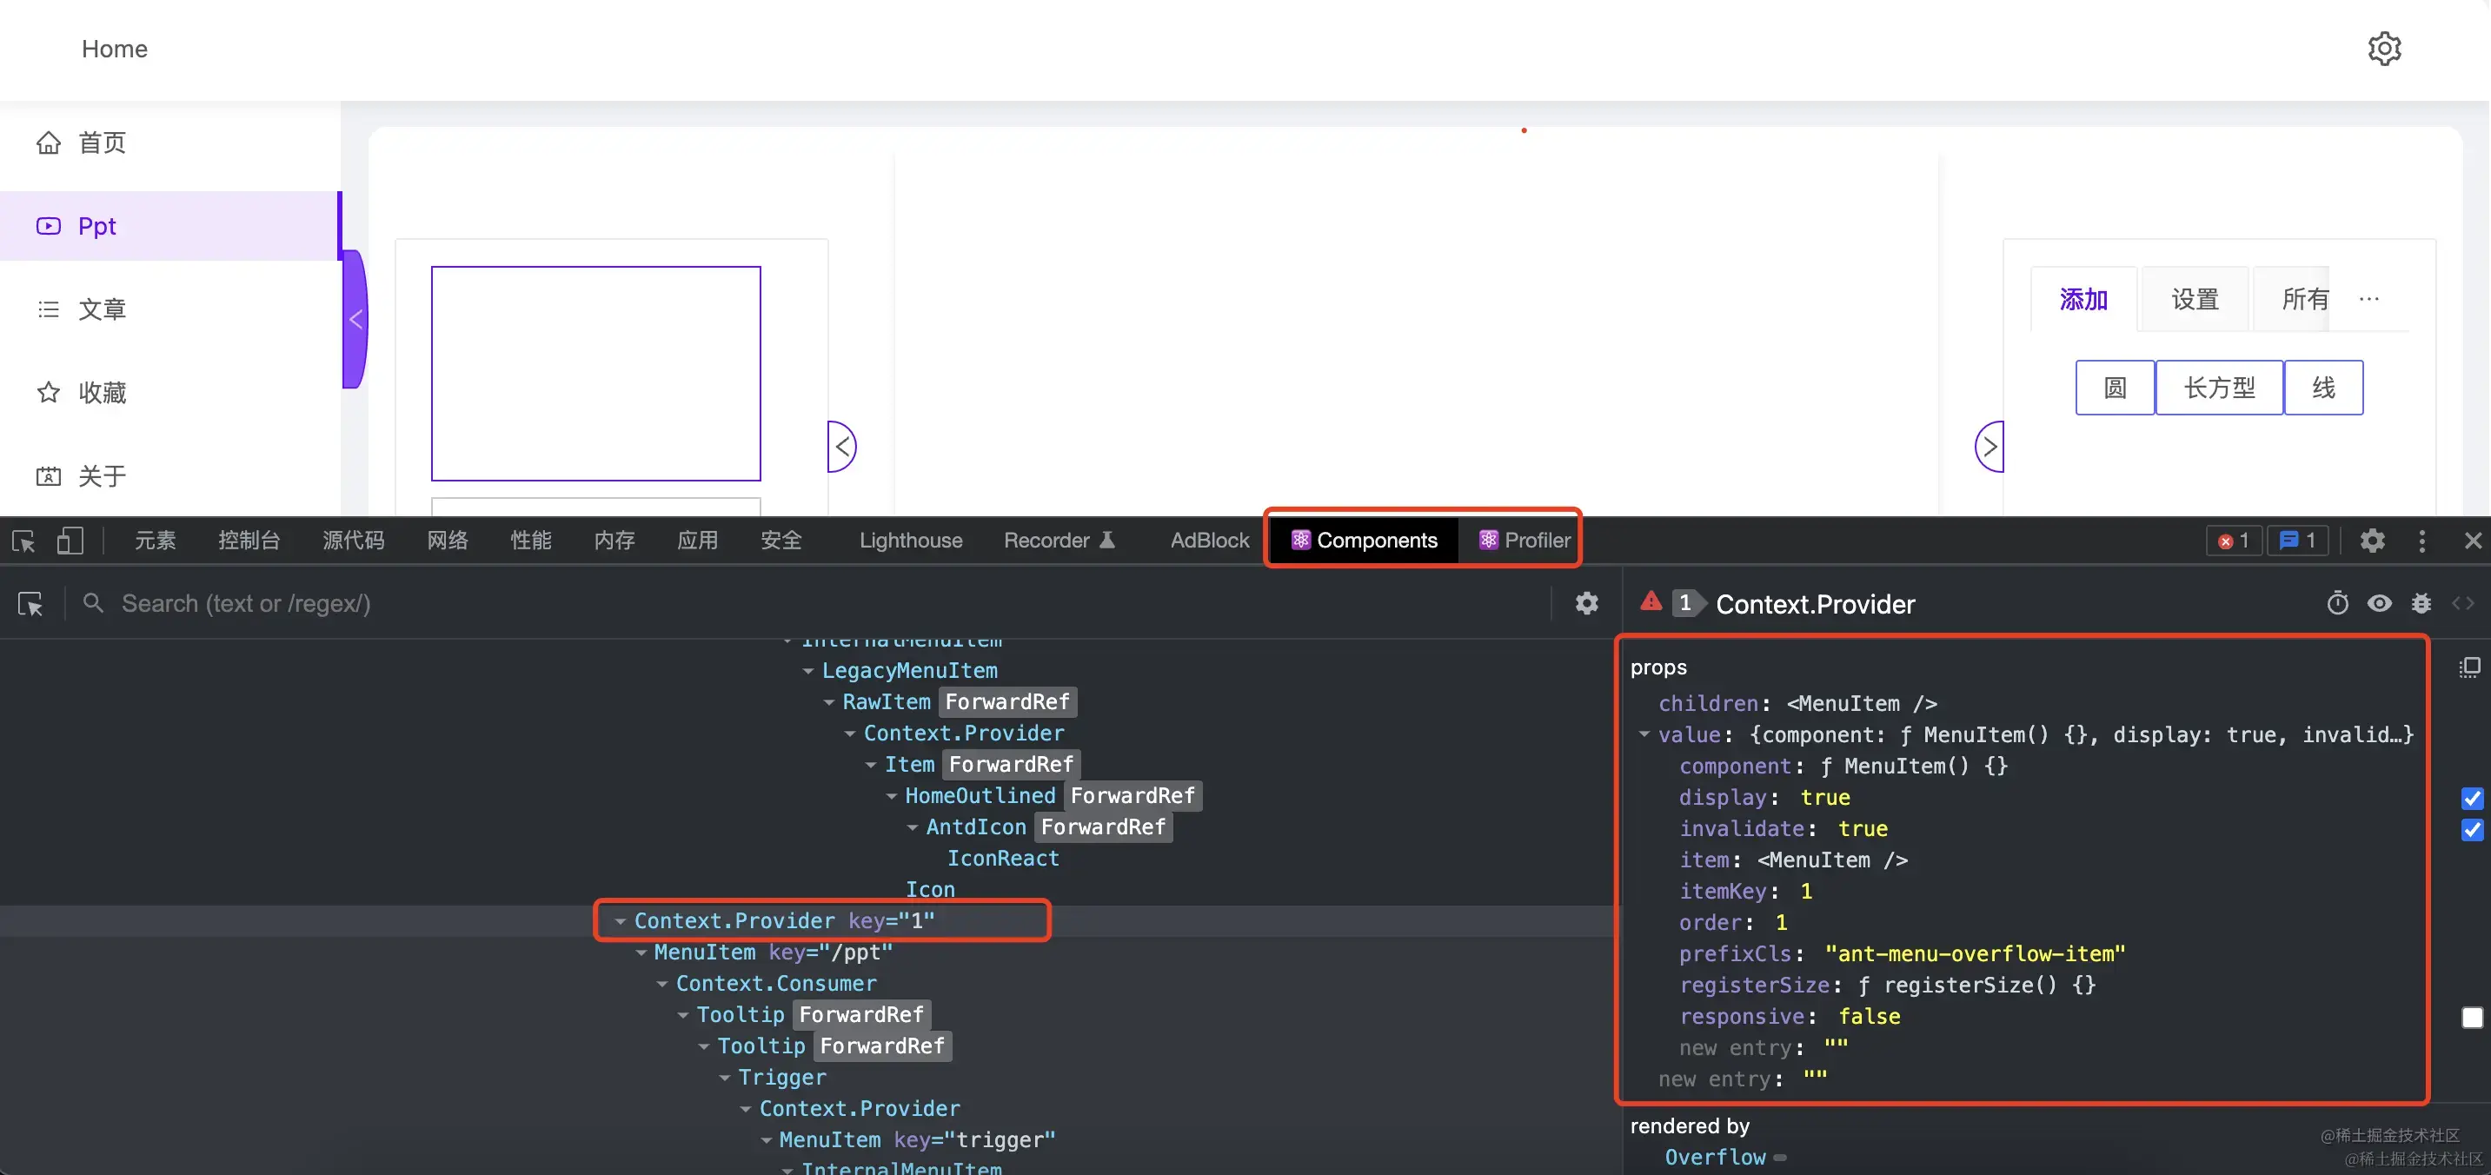Uncheck the display true checkbox
Viewport: 2491px width, 1175px height.
pos(2472,798)
